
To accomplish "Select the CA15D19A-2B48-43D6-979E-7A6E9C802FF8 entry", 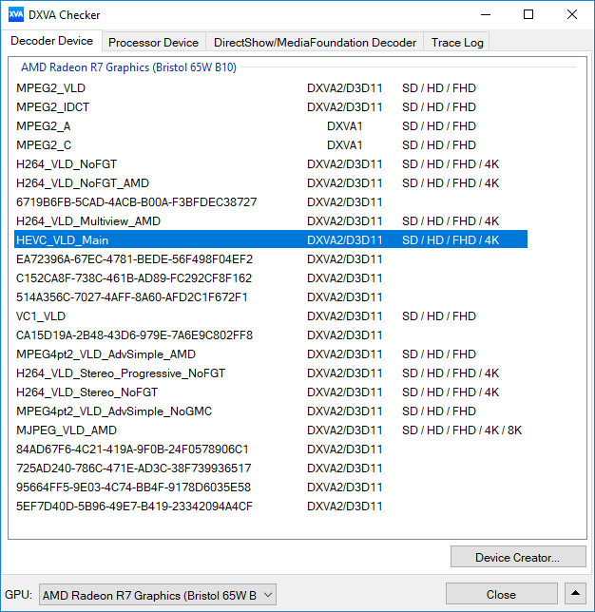I will (271, 335).
